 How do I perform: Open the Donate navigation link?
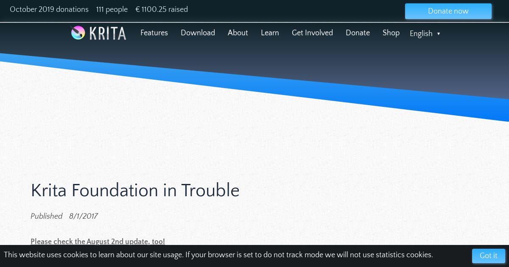[x=358, y=33]
